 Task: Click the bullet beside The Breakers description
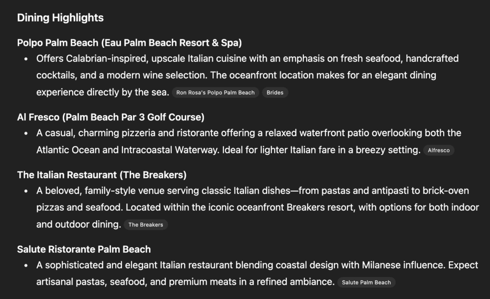coord(26,191)
